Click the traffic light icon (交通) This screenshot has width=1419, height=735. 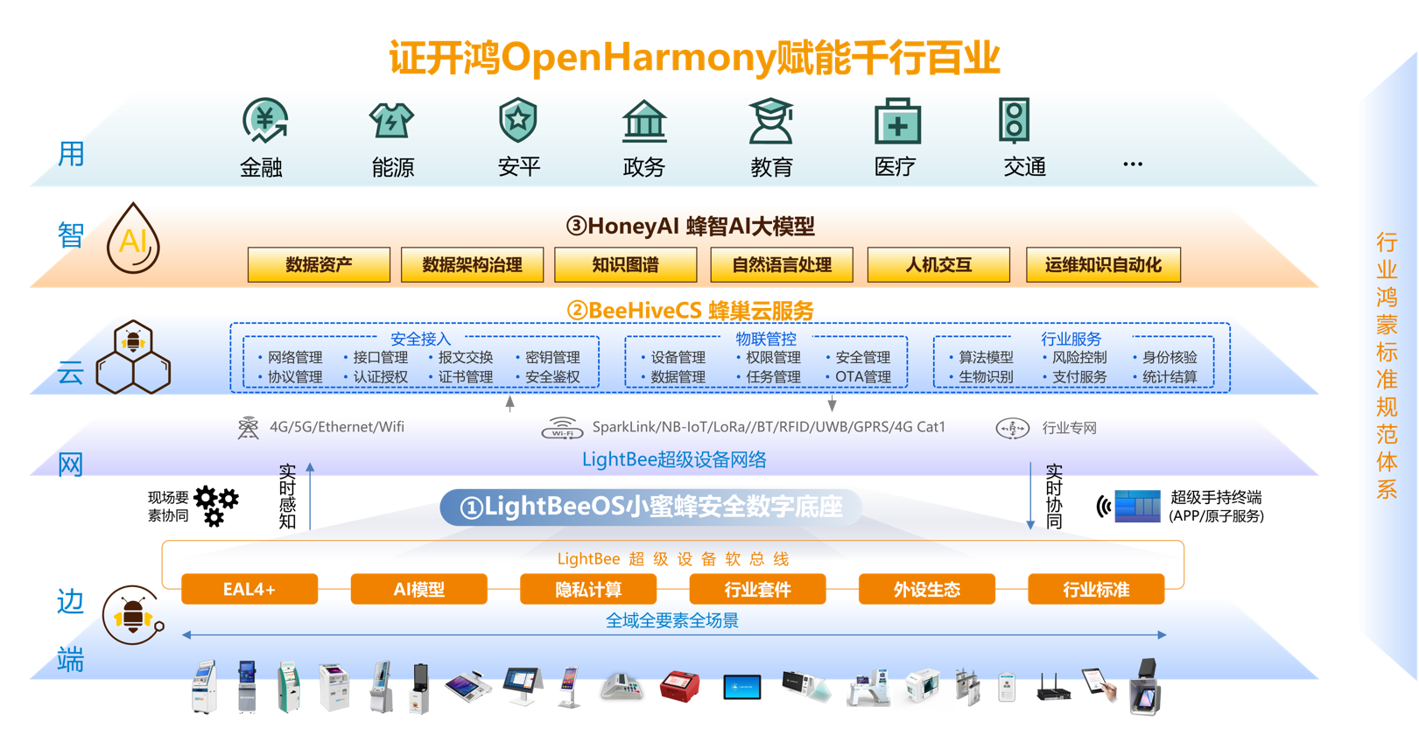[x=1015, y=121]
